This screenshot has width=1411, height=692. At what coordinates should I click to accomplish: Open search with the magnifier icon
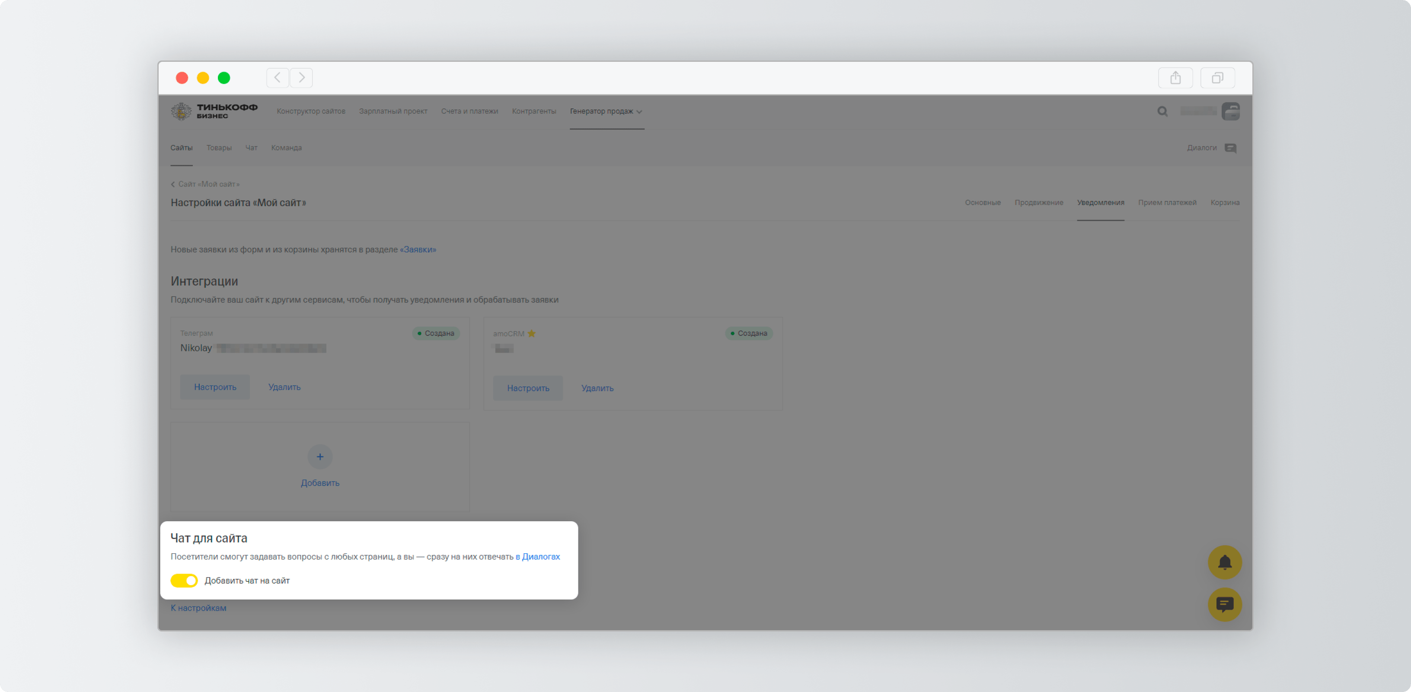pos(1162,112)
